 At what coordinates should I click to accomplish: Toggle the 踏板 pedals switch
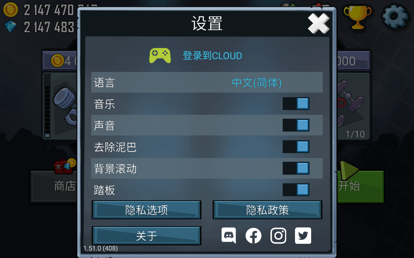coord(296,190)
